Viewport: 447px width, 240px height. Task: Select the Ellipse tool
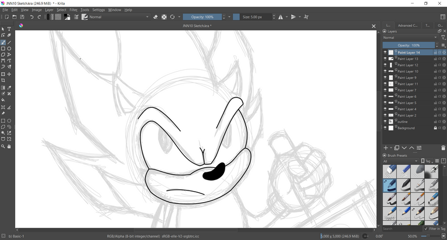click(9, 49)
